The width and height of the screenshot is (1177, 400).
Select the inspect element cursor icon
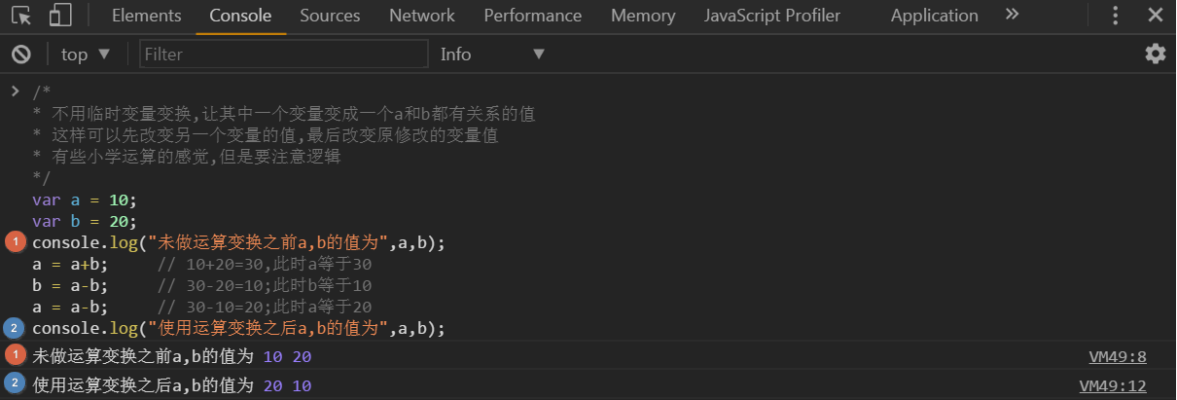click(21, 16)
